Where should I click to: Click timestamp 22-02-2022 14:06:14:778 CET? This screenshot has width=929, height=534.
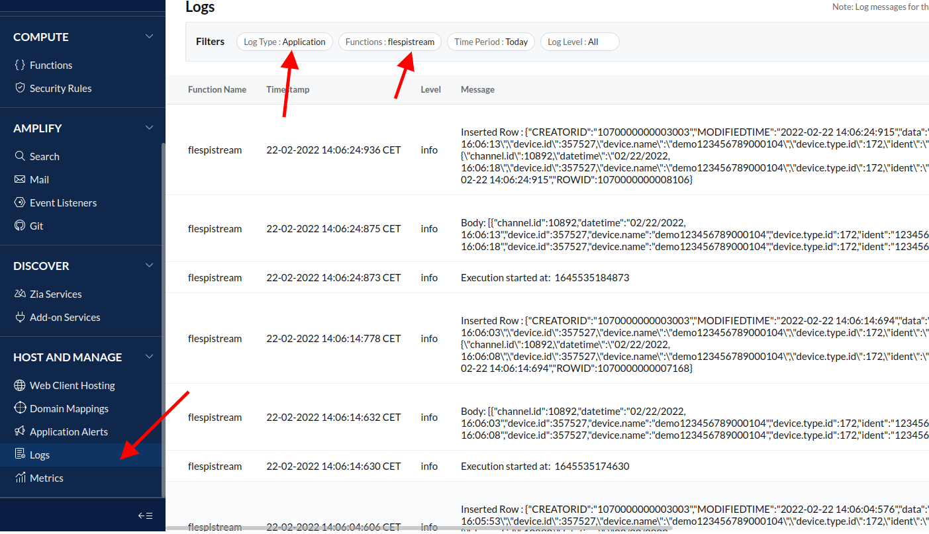334,338
